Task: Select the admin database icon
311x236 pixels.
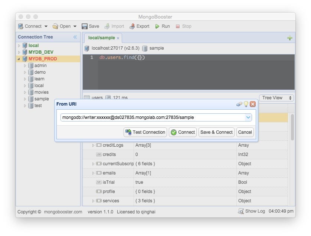Action: click(x=31, y=66)
